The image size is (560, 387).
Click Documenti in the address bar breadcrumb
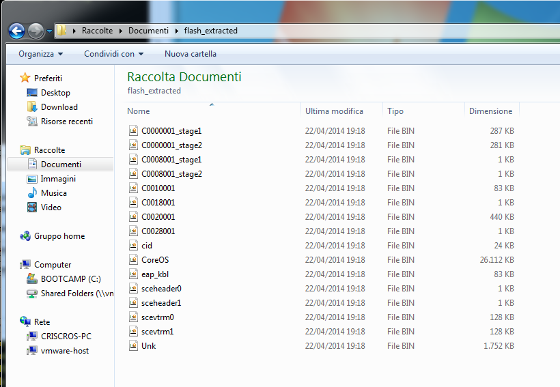click(x=148, y=31)
